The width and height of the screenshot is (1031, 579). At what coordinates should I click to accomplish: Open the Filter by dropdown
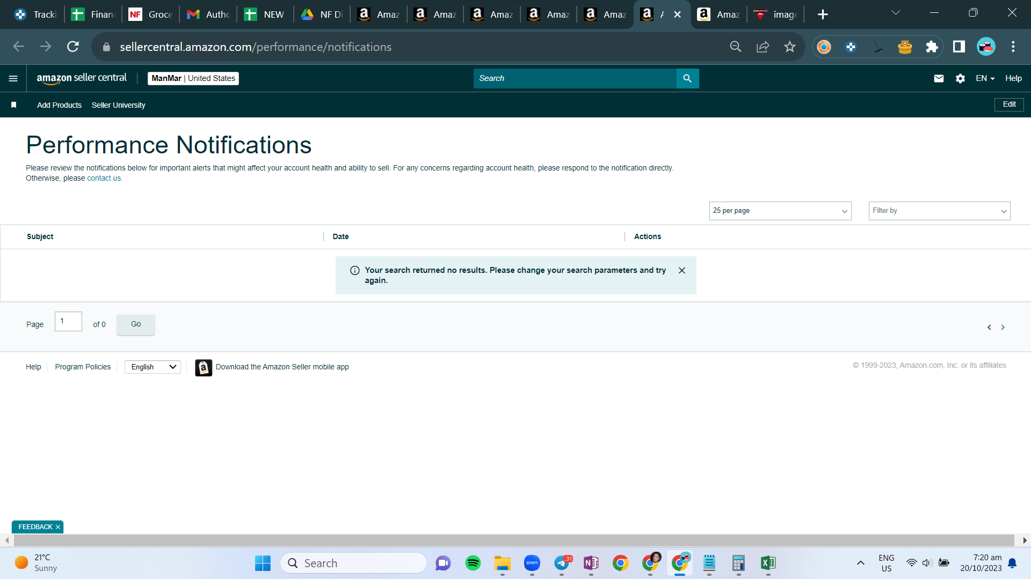click(939, 211)
